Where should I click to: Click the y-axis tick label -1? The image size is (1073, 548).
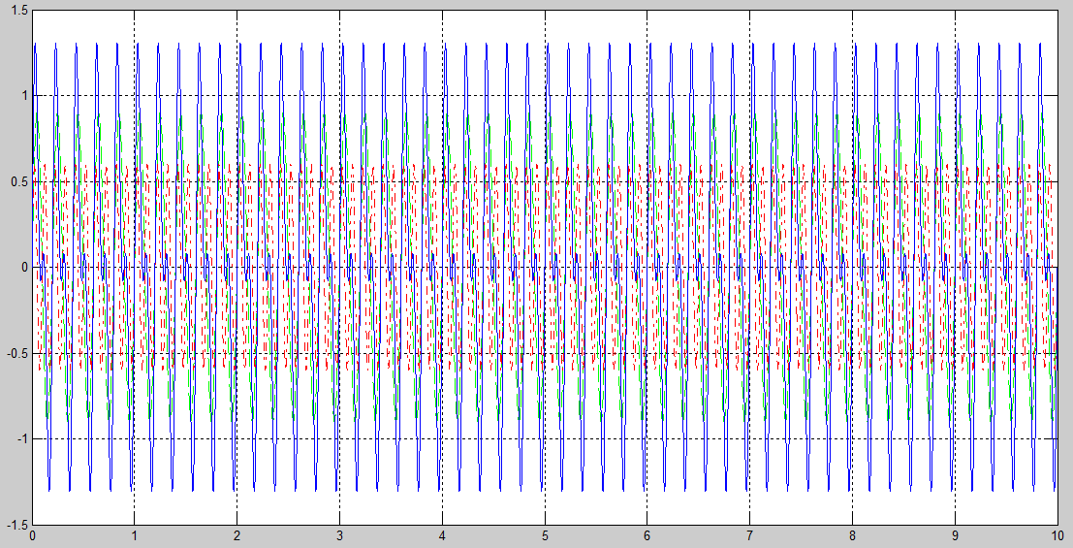point(21,439)
